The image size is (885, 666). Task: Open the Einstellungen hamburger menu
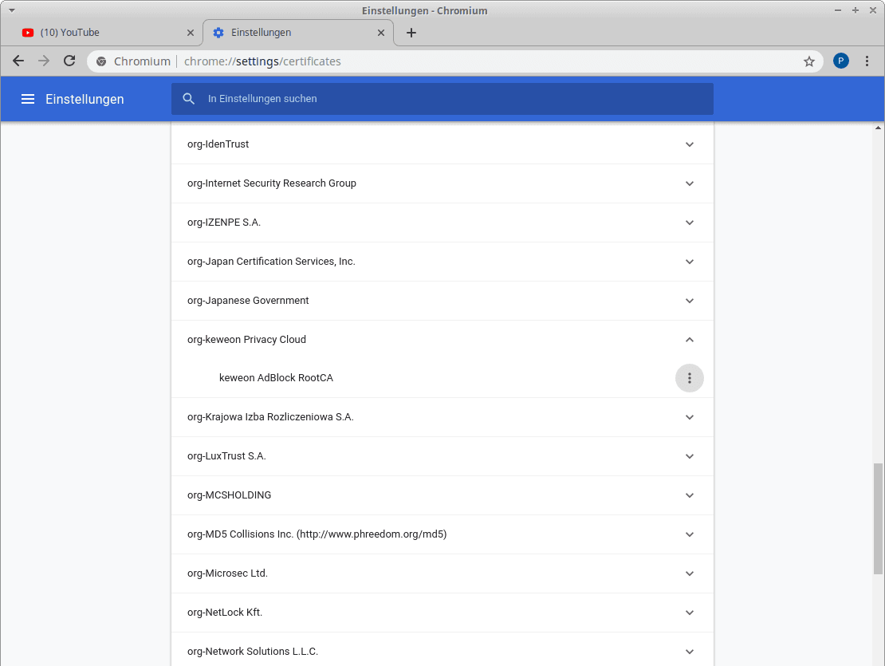28,100
